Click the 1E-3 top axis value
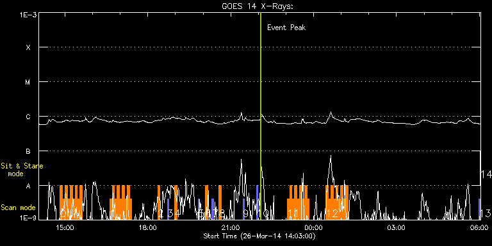The width and height of the screenshot is (492, 246). (28, 15)
